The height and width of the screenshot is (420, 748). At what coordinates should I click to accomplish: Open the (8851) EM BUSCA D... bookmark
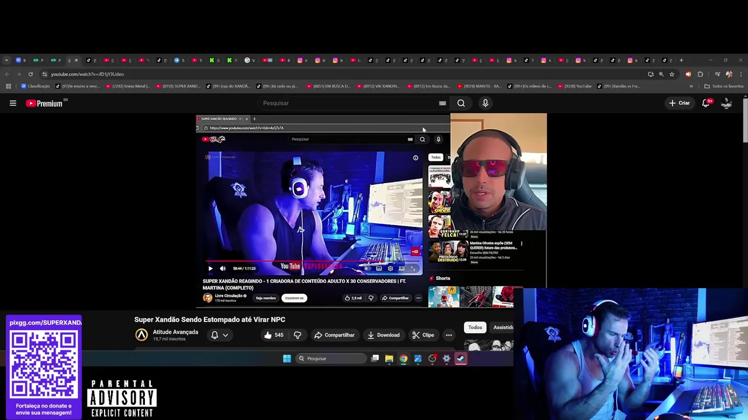coord(328,86)
